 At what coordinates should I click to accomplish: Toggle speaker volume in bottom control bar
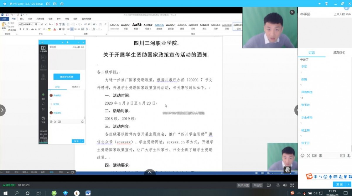(285, 185)
